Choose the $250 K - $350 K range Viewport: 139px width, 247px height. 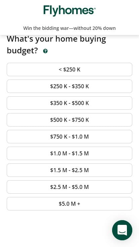tap(69, 86)
